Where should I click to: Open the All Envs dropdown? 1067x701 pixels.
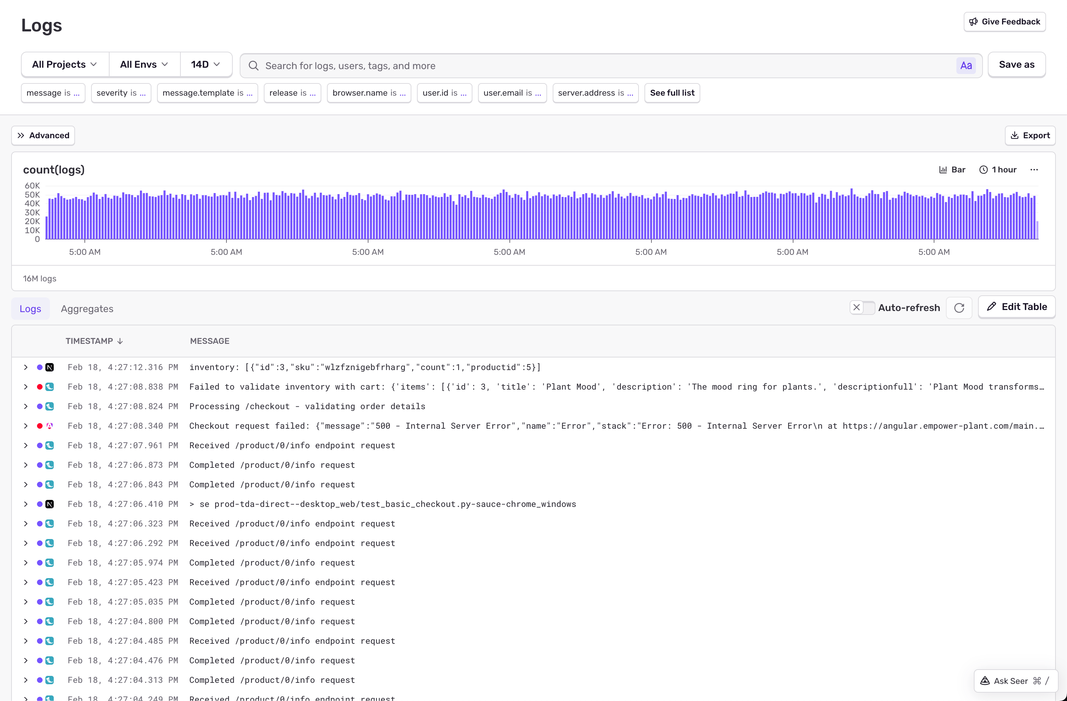[x=144, y=65]
